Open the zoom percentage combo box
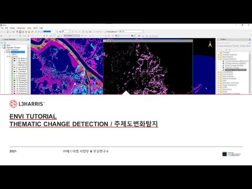 click(x=66, y=31)
